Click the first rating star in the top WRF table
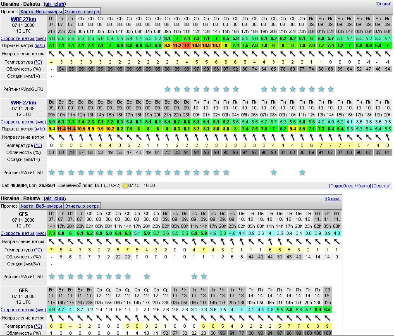 [167, 89]
